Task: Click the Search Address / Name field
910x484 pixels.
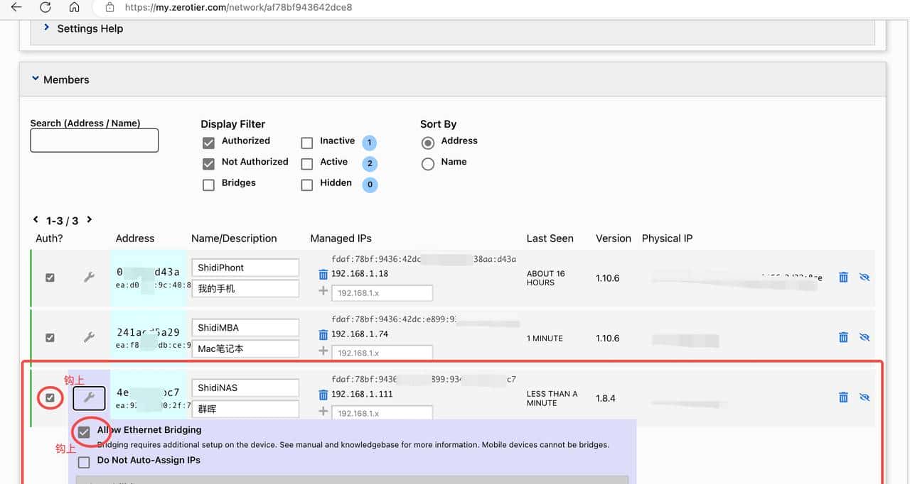Action: (x=94, y=141)
